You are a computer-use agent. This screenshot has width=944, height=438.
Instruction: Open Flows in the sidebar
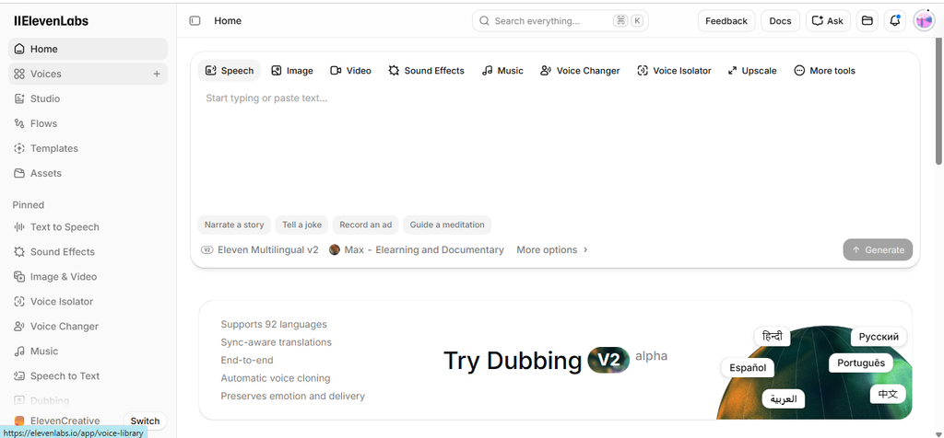click(88, 123)
